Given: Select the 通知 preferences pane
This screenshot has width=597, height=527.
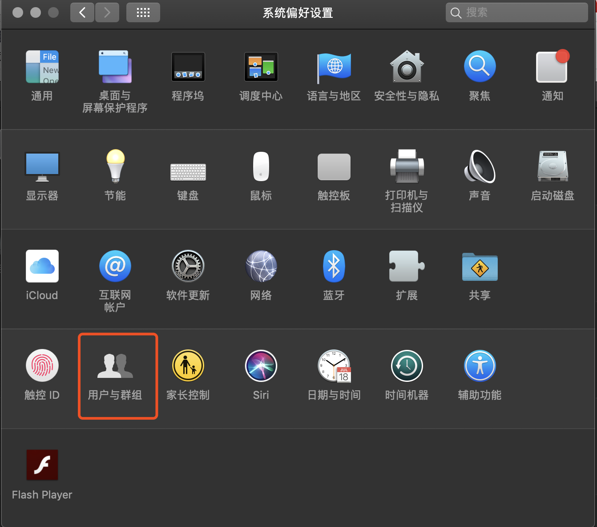Looking at the screenshot, I should click(x=552, y=73).
